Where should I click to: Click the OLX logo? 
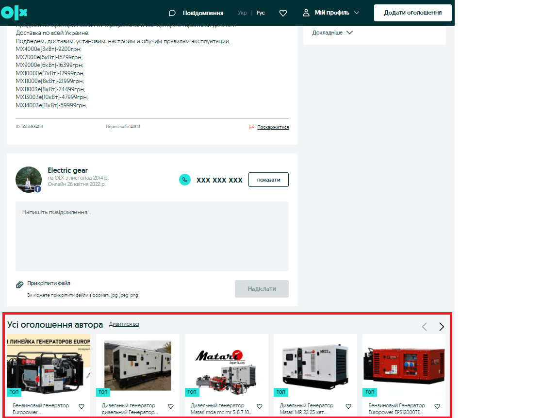pyautogui.click(x=14, y=13)
